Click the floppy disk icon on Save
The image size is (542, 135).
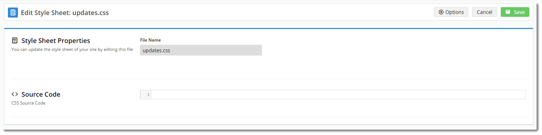(x=508, y=12)
